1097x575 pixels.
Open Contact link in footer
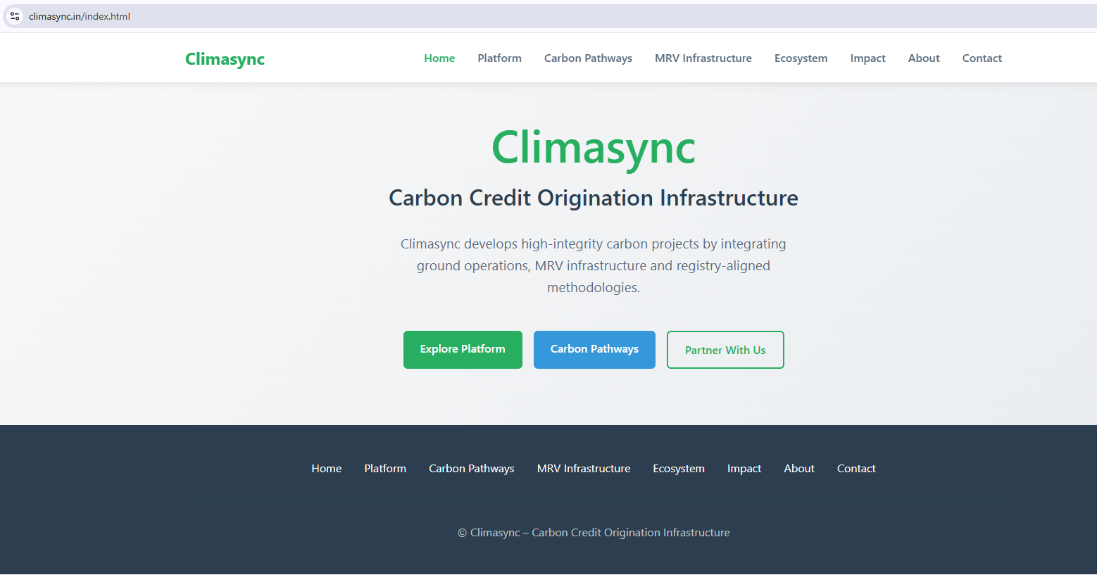tap(856, 469)
